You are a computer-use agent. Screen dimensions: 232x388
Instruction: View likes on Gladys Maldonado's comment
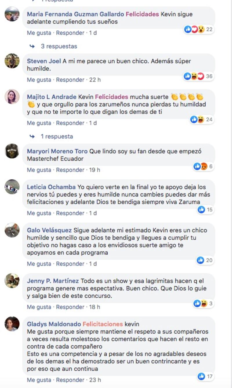[x=206, y=377]
